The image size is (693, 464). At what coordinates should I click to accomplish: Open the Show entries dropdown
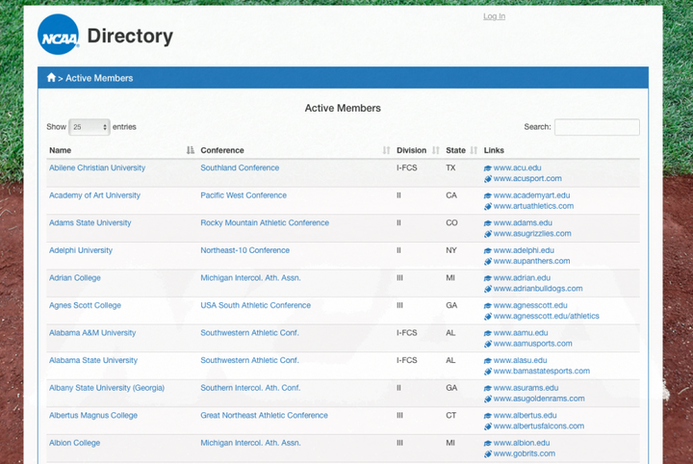click(90, 127)
